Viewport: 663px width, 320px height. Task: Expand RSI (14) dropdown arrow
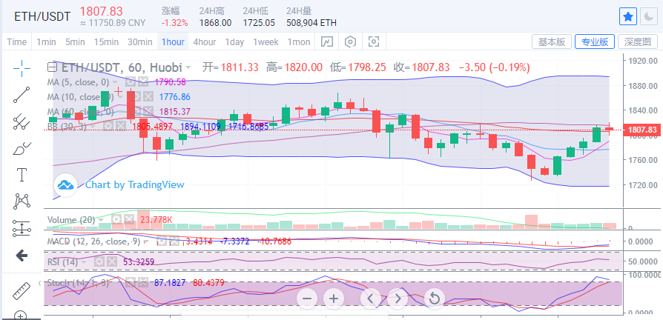84,261
